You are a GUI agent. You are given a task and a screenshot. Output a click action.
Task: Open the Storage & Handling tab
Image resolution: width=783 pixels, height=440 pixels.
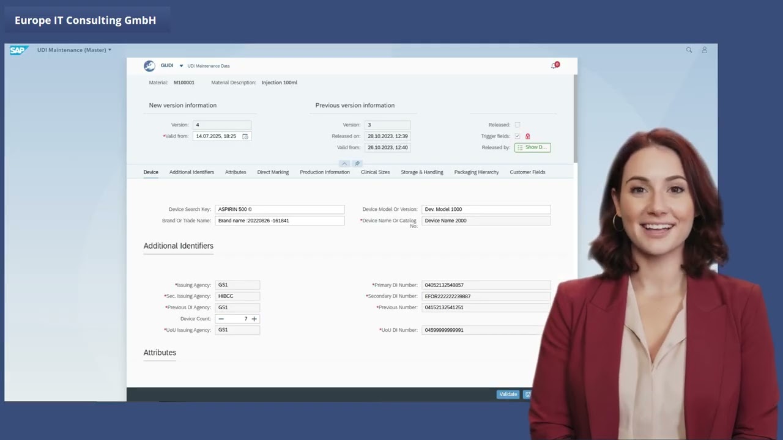point(422,172)
